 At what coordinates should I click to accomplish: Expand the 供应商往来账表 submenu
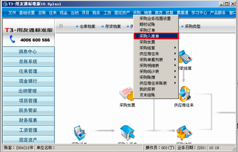(x=156, y=83)
